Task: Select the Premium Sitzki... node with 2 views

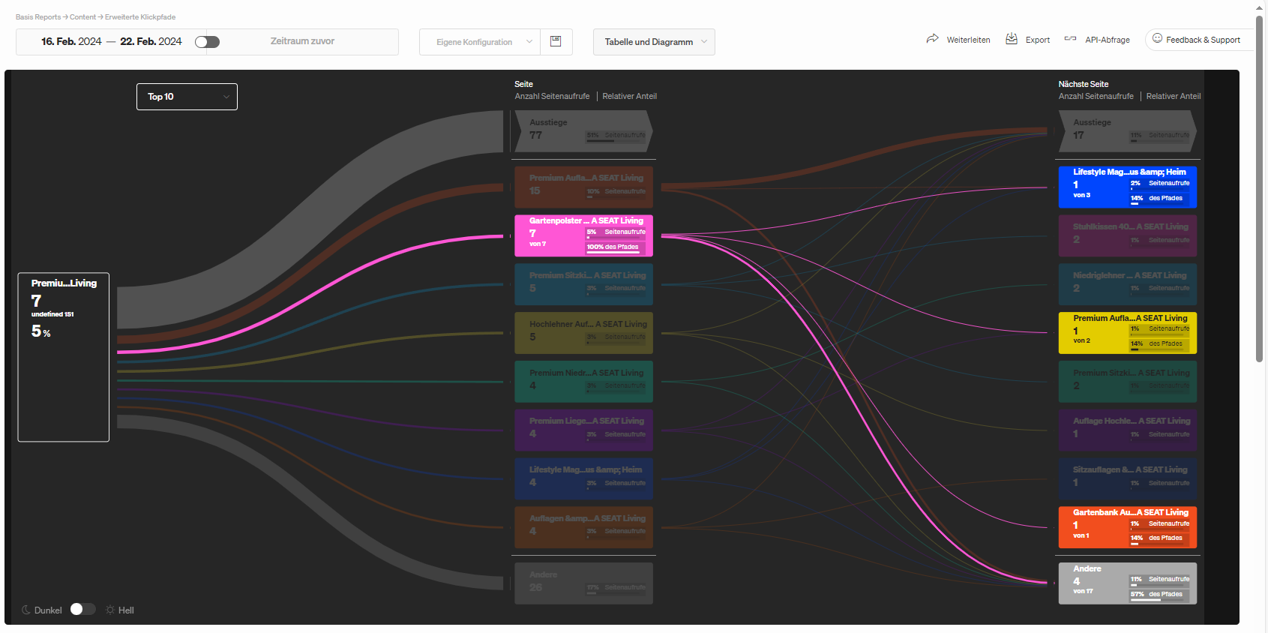Action: pos(1127,382)
